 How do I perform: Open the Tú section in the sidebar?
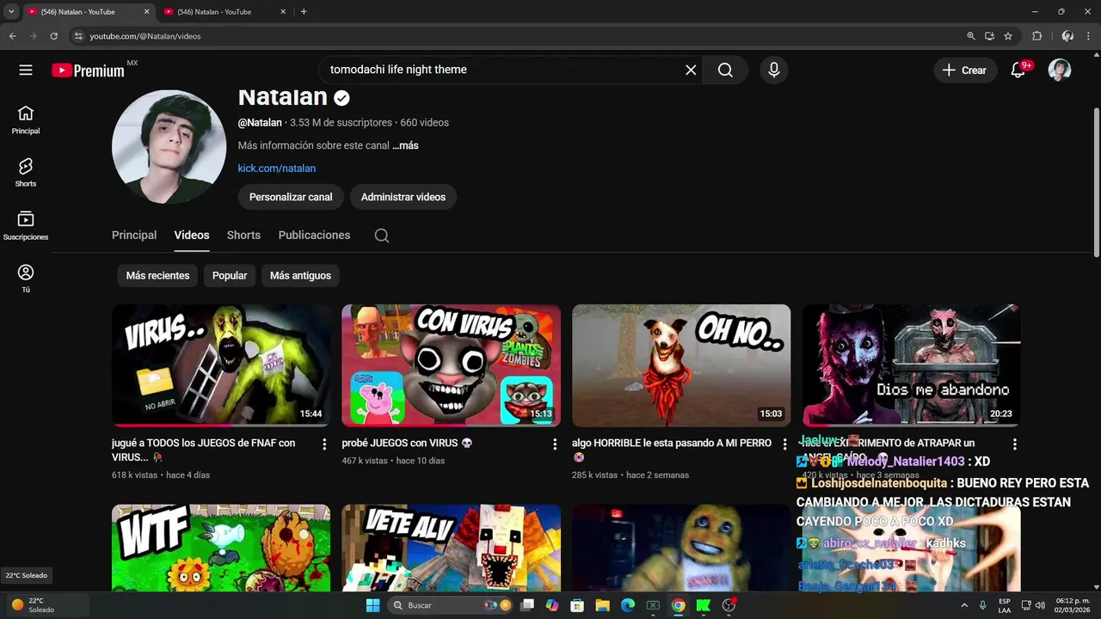click(x=26, y=279)
